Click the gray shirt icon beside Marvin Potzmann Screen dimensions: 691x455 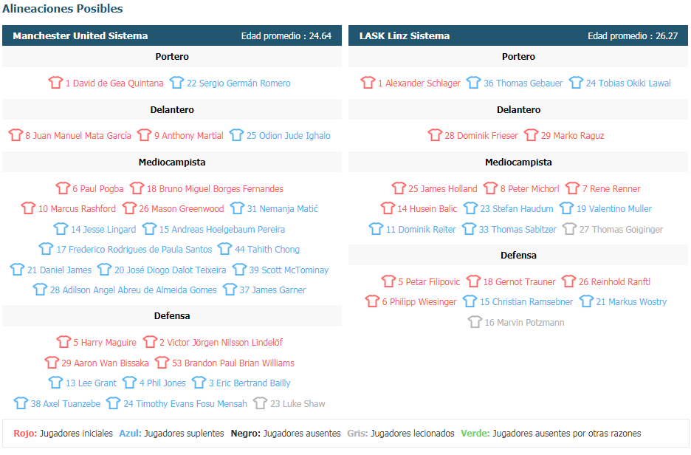coord(475,322)
